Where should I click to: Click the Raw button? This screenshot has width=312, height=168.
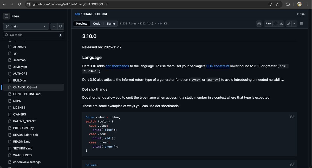(x=268, y=23)
